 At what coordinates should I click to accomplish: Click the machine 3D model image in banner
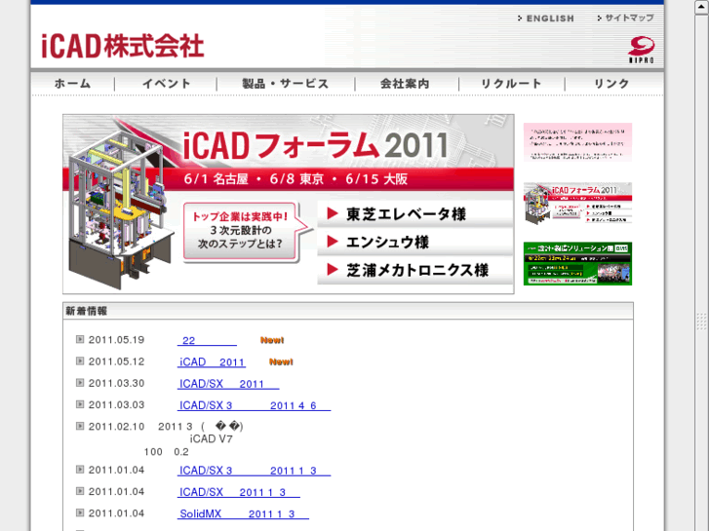[119, 210]
